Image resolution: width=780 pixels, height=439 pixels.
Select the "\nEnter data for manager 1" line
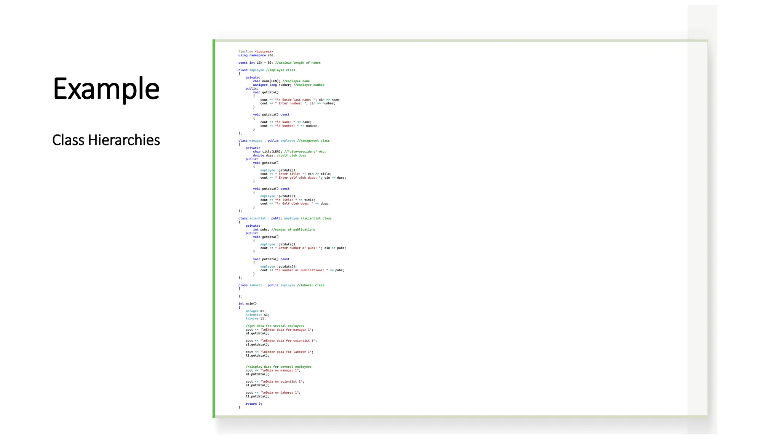tap(279, 330)
